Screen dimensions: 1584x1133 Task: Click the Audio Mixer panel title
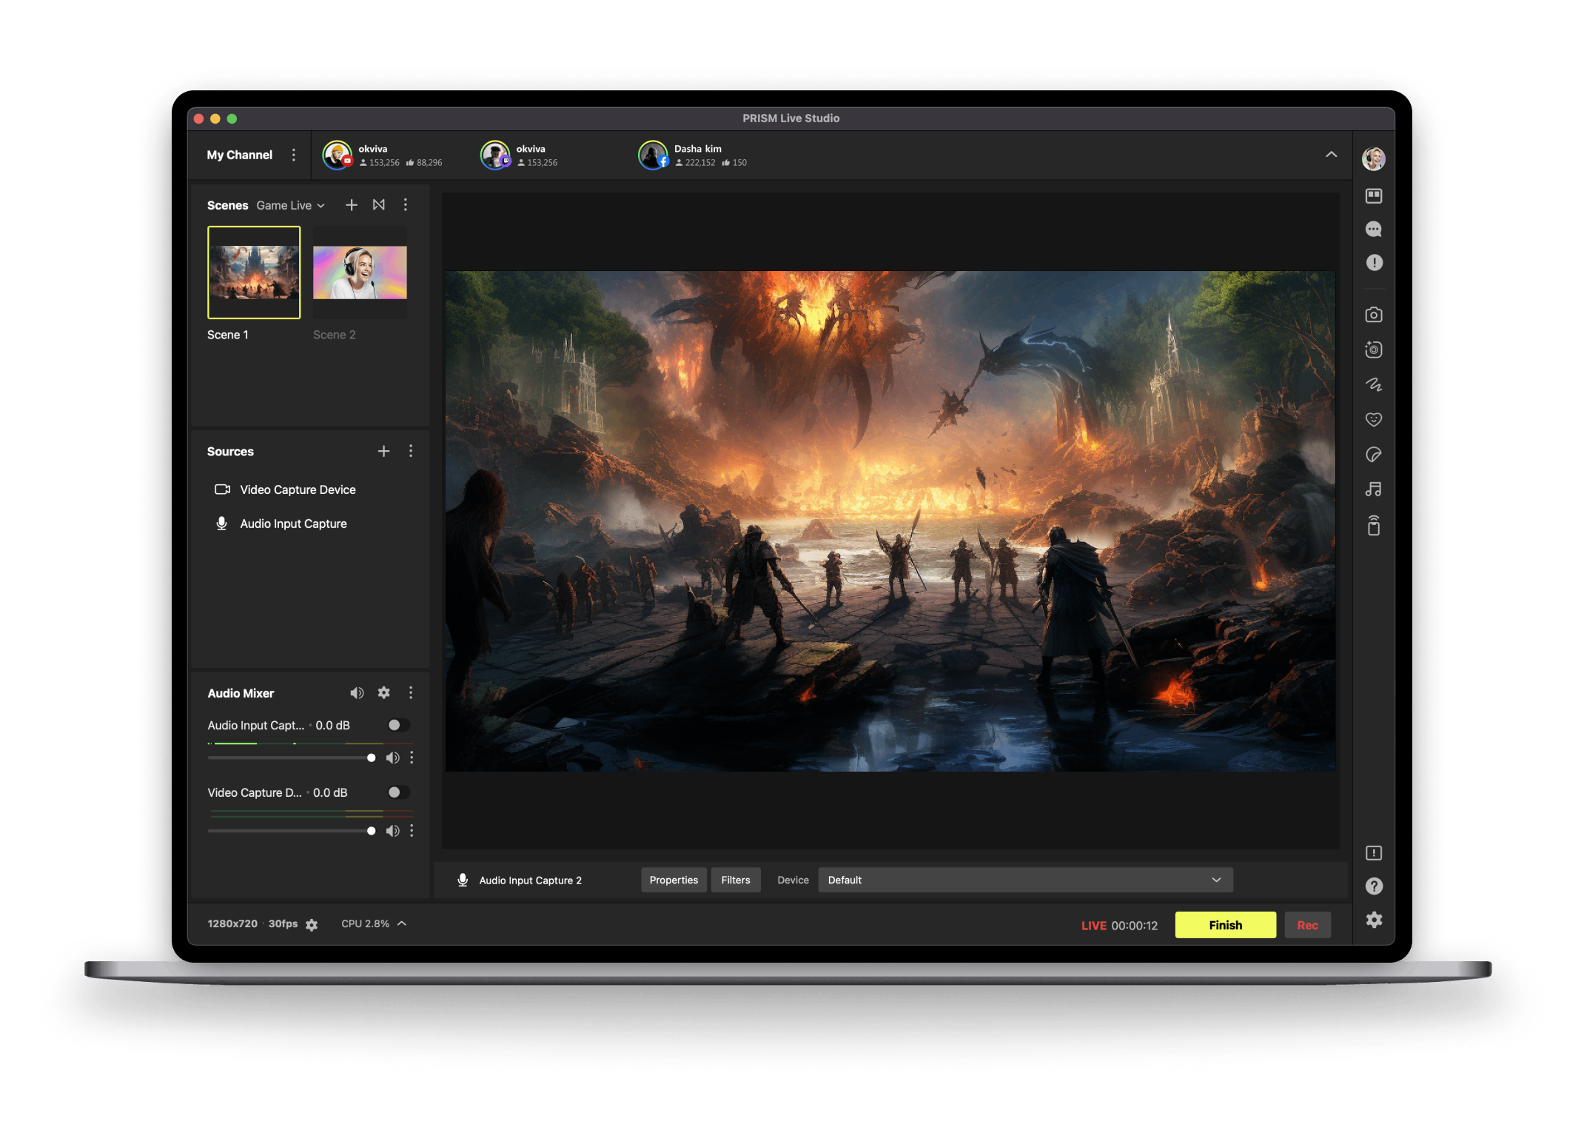241,693
